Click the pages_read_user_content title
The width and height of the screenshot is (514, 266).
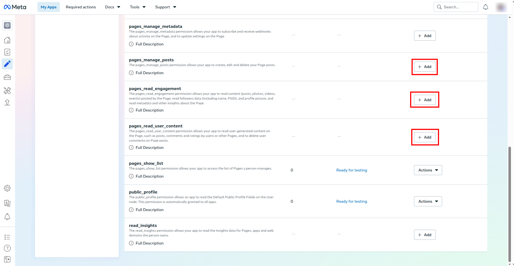point(156,126)
